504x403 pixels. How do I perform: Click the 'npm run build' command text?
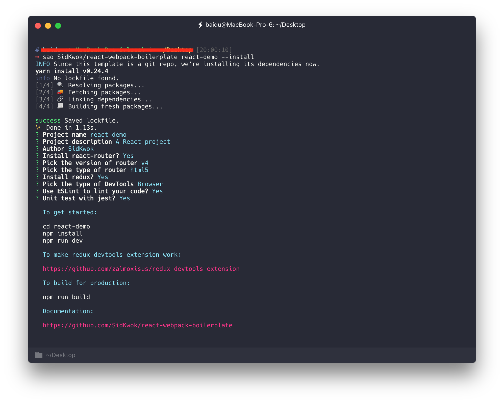(66, 297)
